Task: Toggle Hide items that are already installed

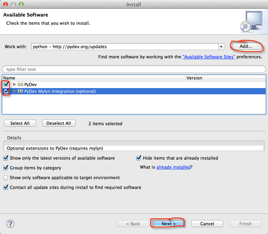Action: coord(138,158)
